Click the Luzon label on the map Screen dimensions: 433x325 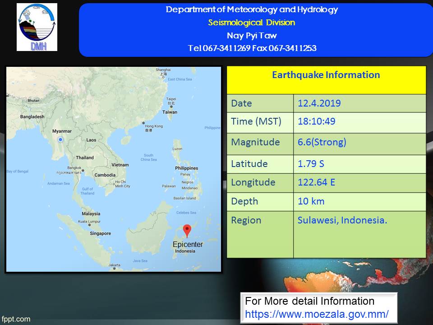pyautogui.click(x=177, y=149)
